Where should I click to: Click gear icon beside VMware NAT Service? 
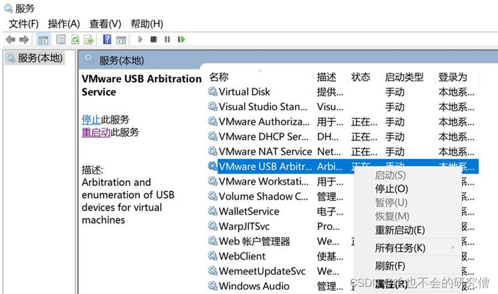213,151
